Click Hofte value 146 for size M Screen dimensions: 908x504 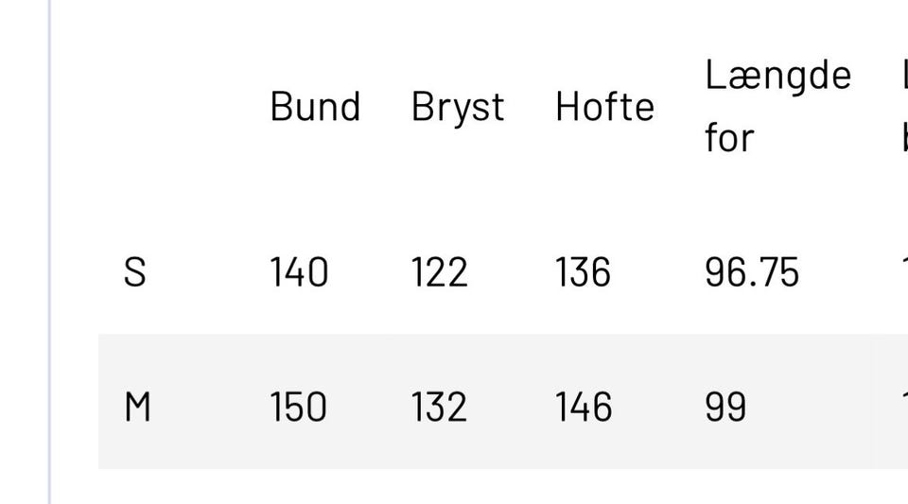584,407
